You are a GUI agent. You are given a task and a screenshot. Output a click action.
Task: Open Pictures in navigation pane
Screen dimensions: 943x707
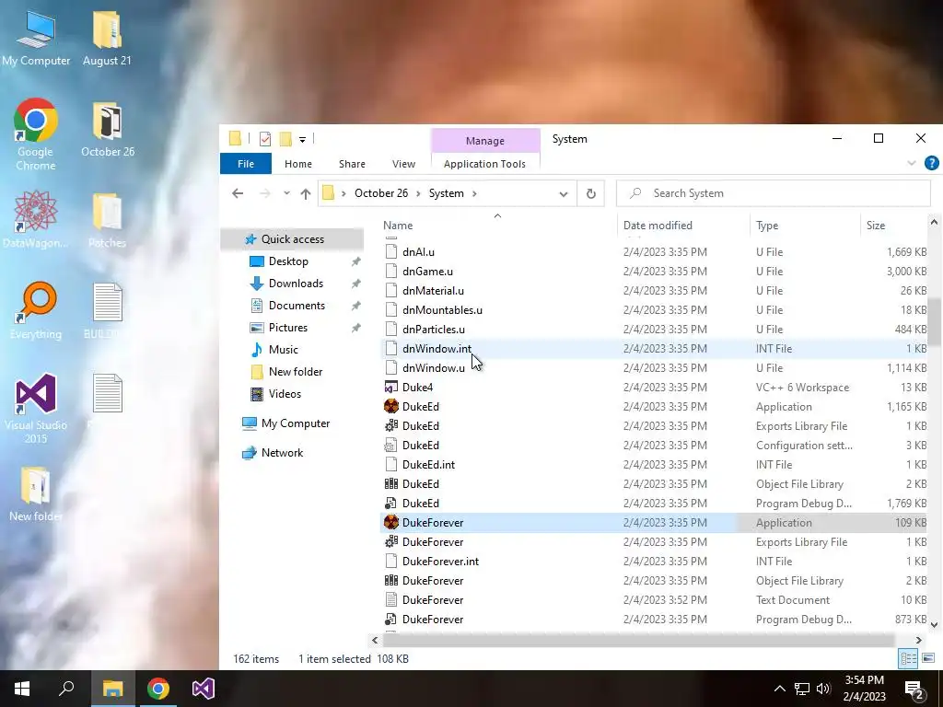pos(287,328)
